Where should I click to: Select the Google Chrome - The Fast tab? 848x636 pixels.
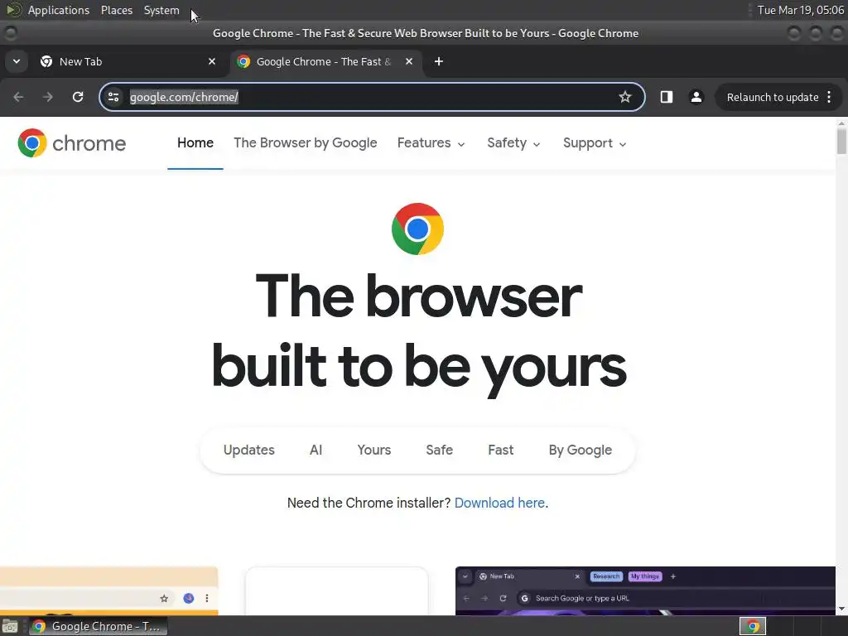click(x=325, y=61)
